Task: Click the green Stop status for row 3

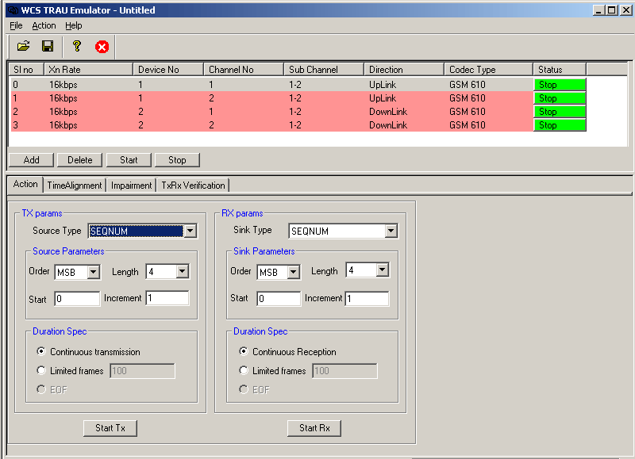Action: 560,125
